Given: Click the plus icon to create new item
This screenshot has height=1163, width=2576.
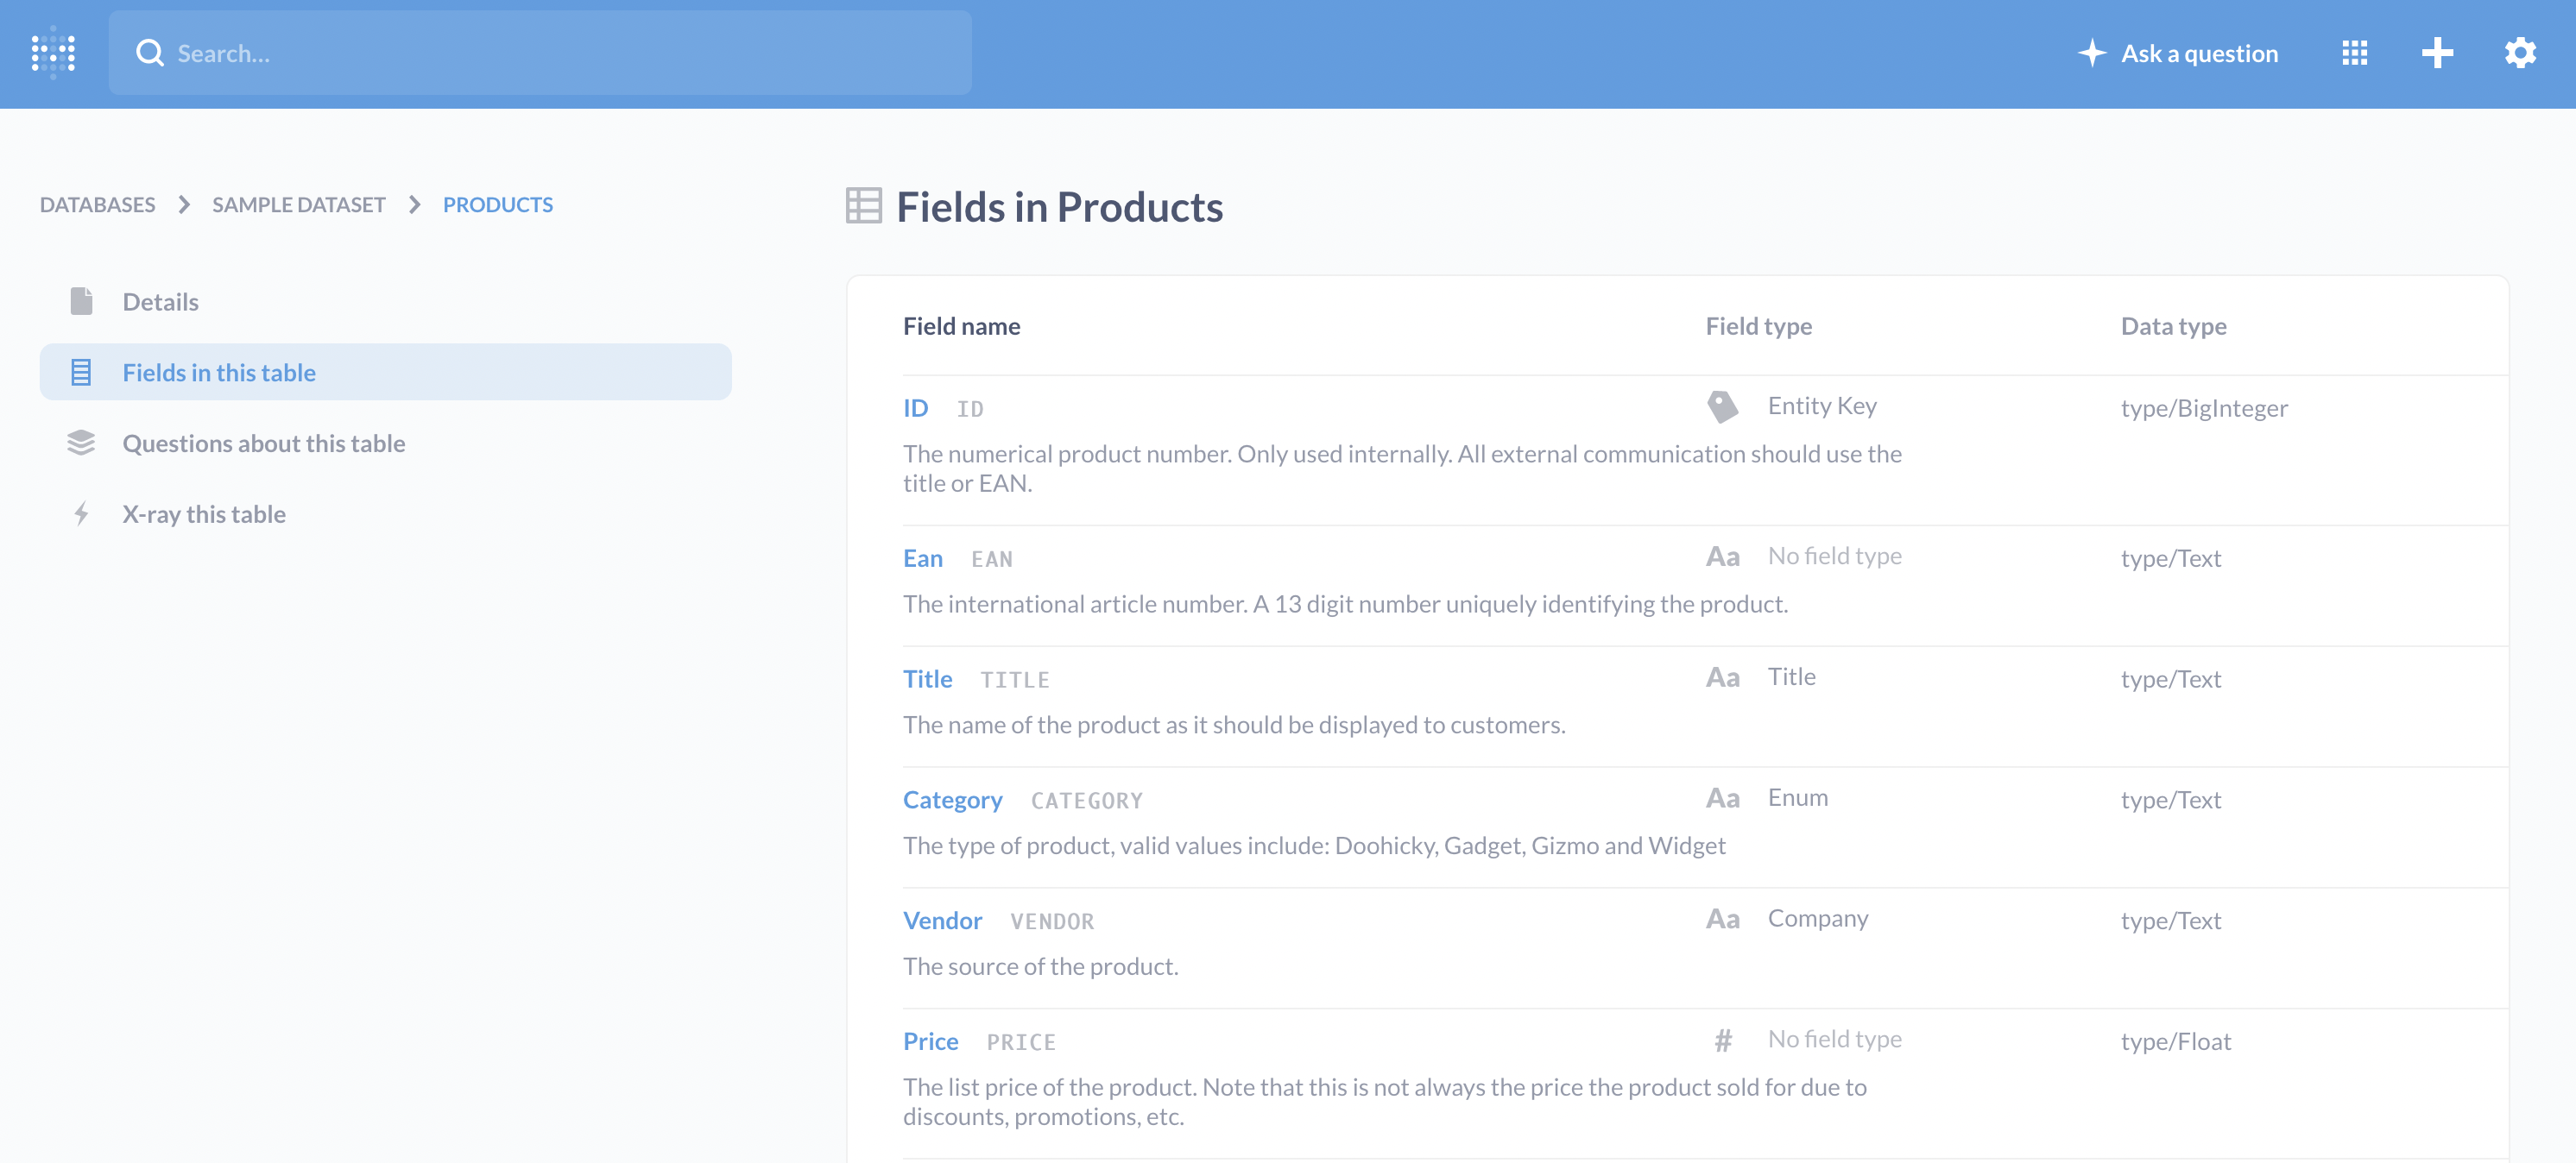Looking at the screenshot, I should [2437, 53].
